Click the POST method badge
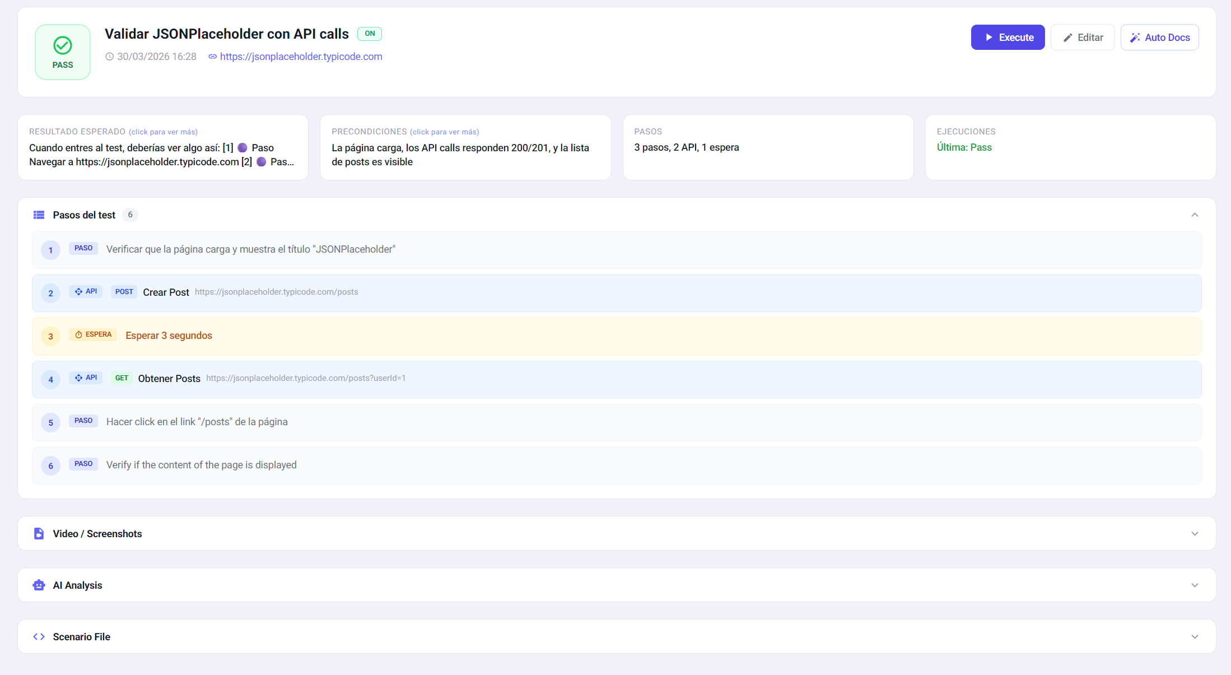Image resolution: width=1231 pixels, height=675 pixels. [124, 292]
